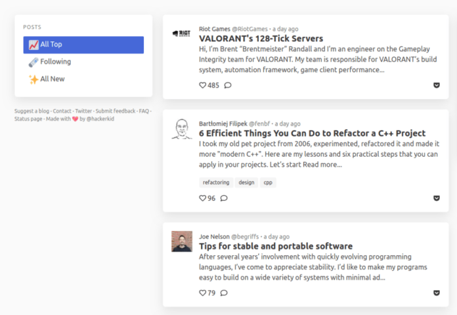The image size is (457, 315).
Task: Filter by the refactoring tag
Action: point(216,182)
